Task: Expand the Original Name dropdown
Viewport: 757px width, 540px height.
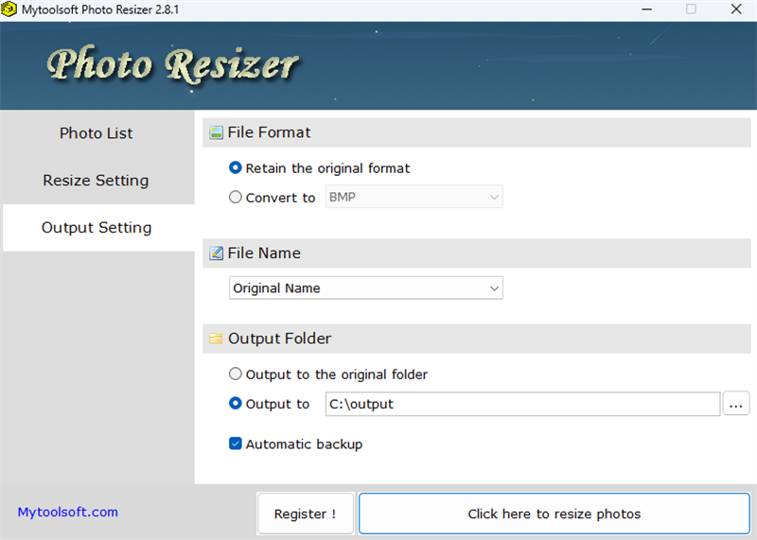Action: [x=366, y=288]
